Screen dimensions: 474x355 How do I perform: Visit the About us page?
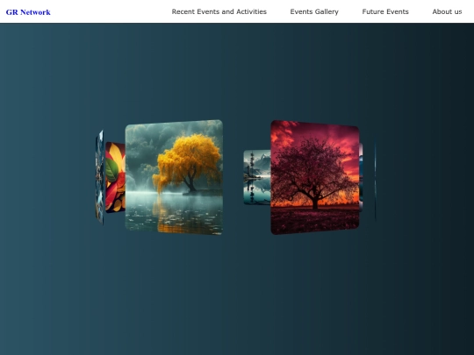tap(447, 11)
